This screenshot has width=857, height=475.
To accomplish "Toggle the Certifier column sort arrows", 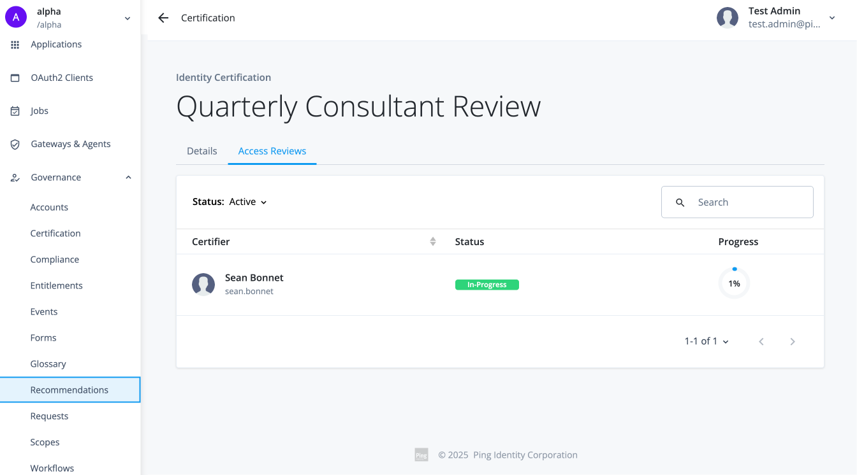I will [x=434, y=241].
